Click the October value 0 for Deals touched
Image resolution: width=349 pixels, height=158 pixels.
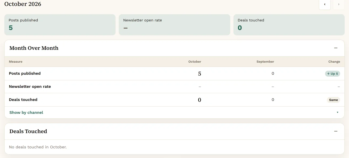click(x=200, y=100)
